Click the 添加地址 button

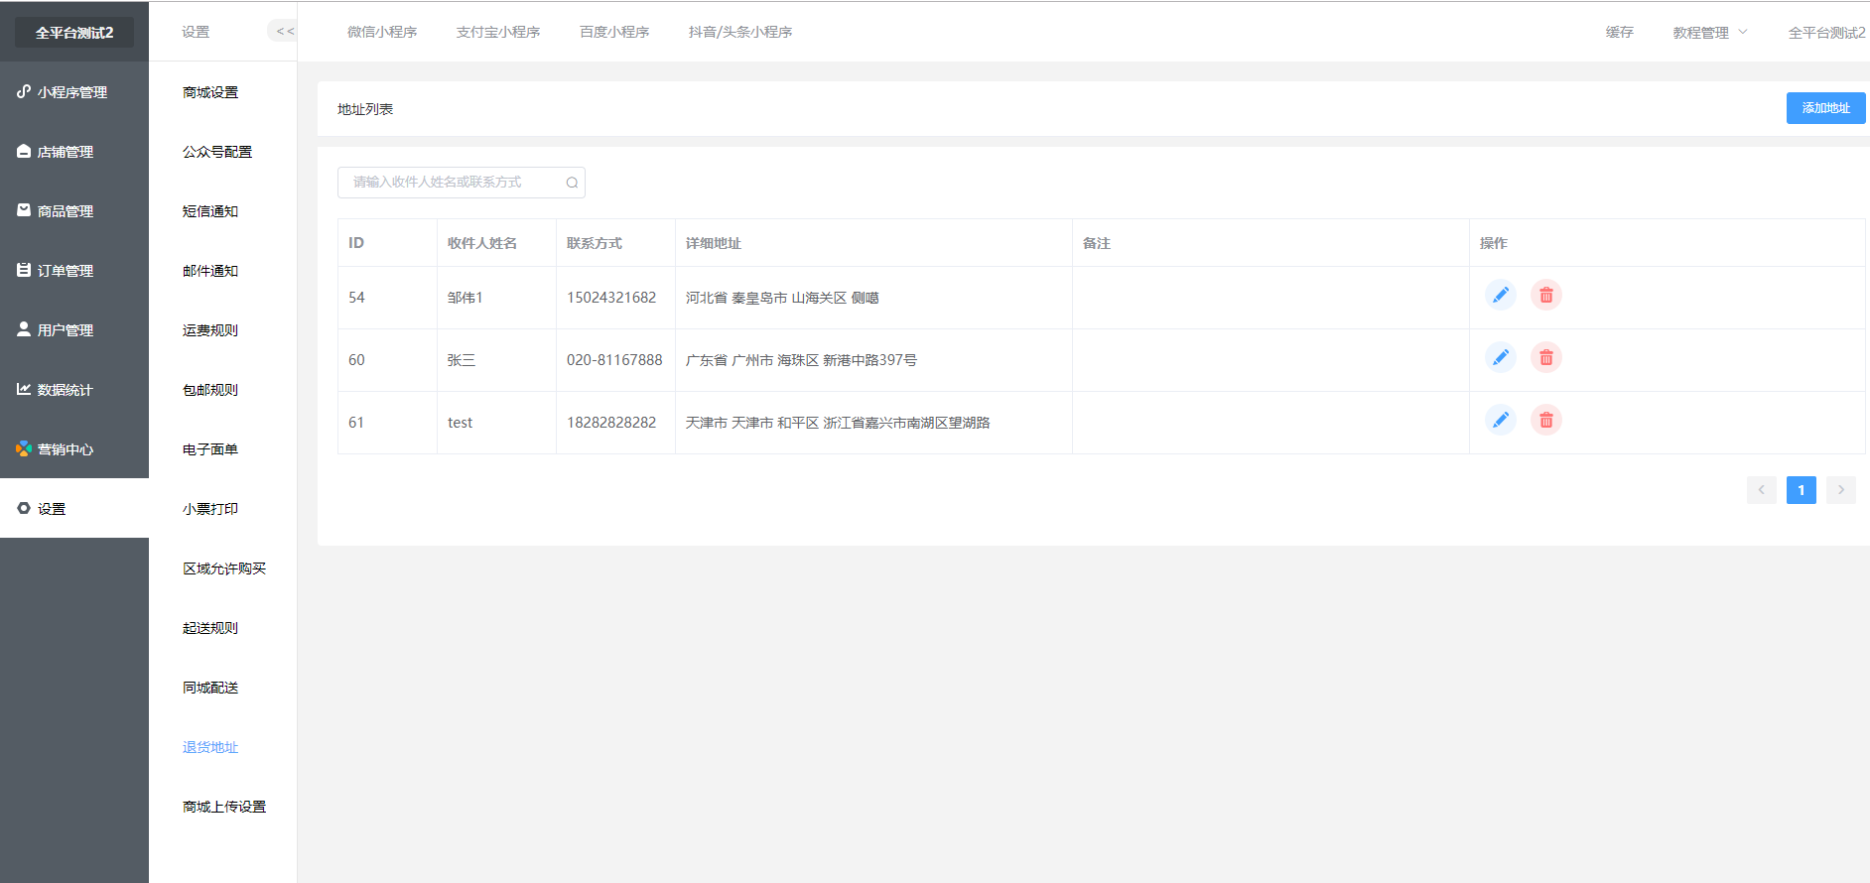pos(1825,108)
